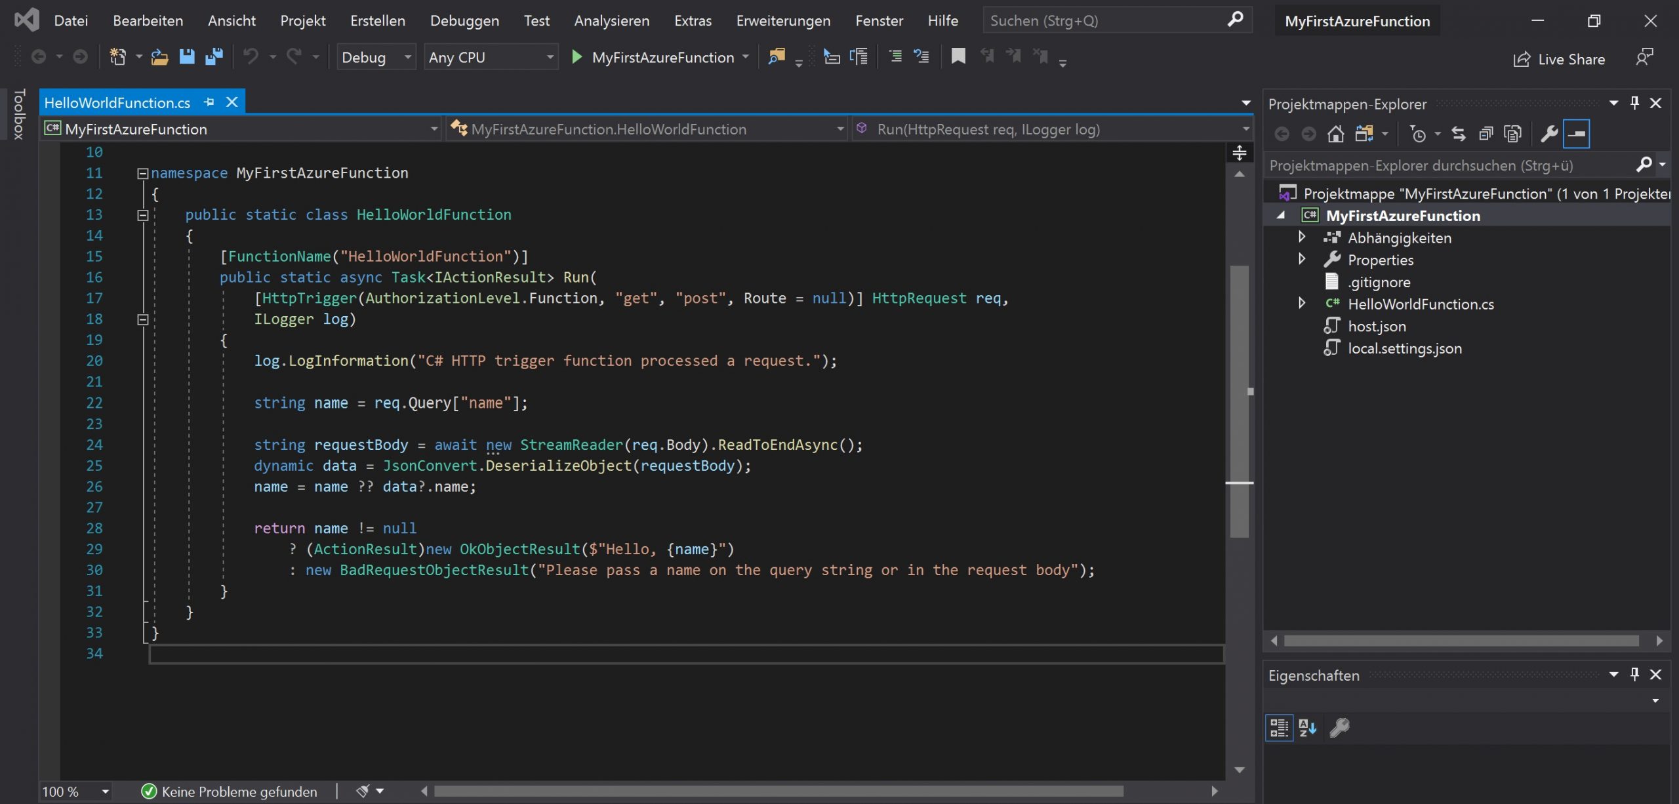Click the open file folder icon

click(x=159, y=57)
